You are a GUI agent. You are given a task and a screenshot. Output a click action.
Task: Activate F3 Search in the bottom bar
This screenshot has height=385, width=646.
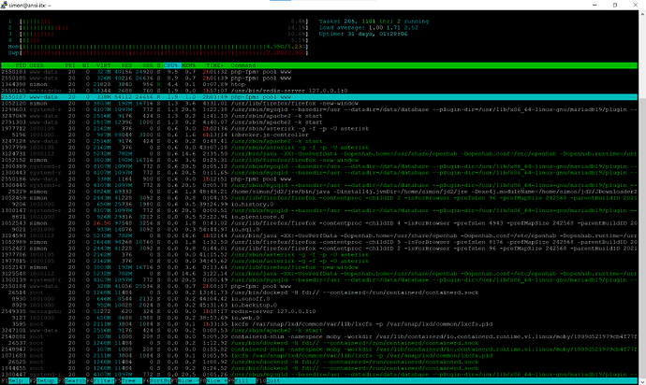(72, 381)
